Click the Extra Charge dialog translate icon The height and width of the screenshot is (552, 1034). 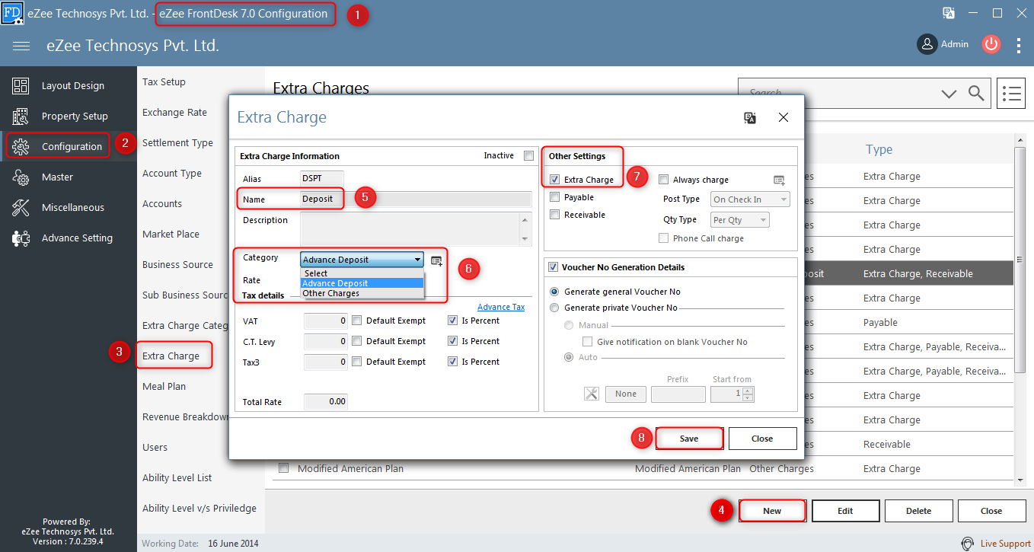(x=750, y=117)
